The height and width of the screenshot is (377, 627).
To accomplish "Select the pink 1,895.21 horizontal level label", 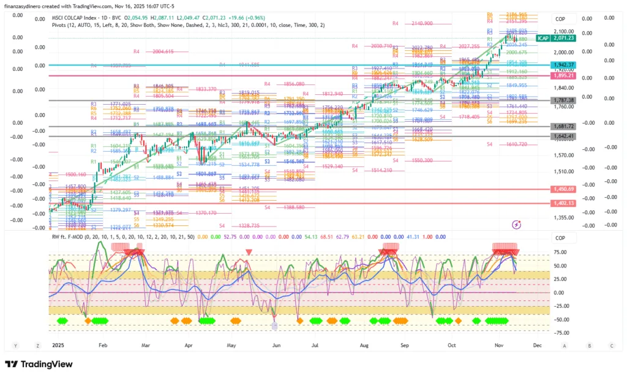I will (x=563, y=75).
